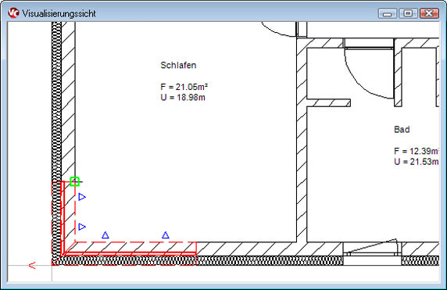This screenshot has width=447, height=290.
Task: Click the U = 21.53m perimeter text
Action: point(417,162)
